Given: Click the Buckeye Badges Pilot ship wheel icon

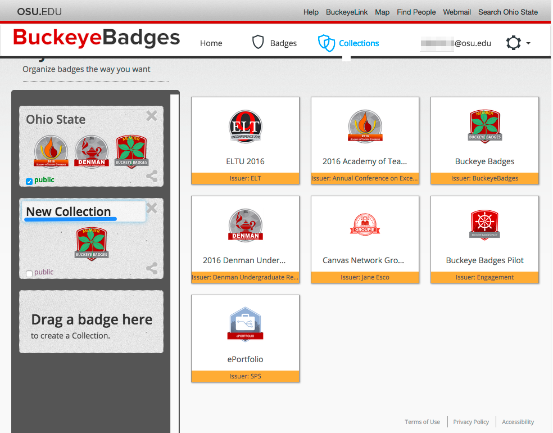Looking at the screenshot, I should 484,225.
